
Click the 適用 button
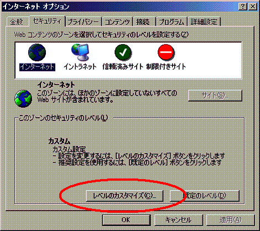click(231, 220)
